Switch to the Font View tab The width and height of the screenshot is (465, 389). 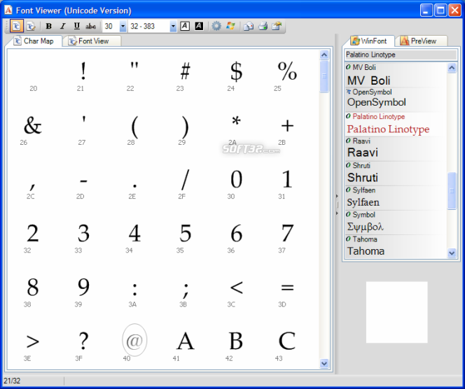pyautogui.click(x=92, y=41)
